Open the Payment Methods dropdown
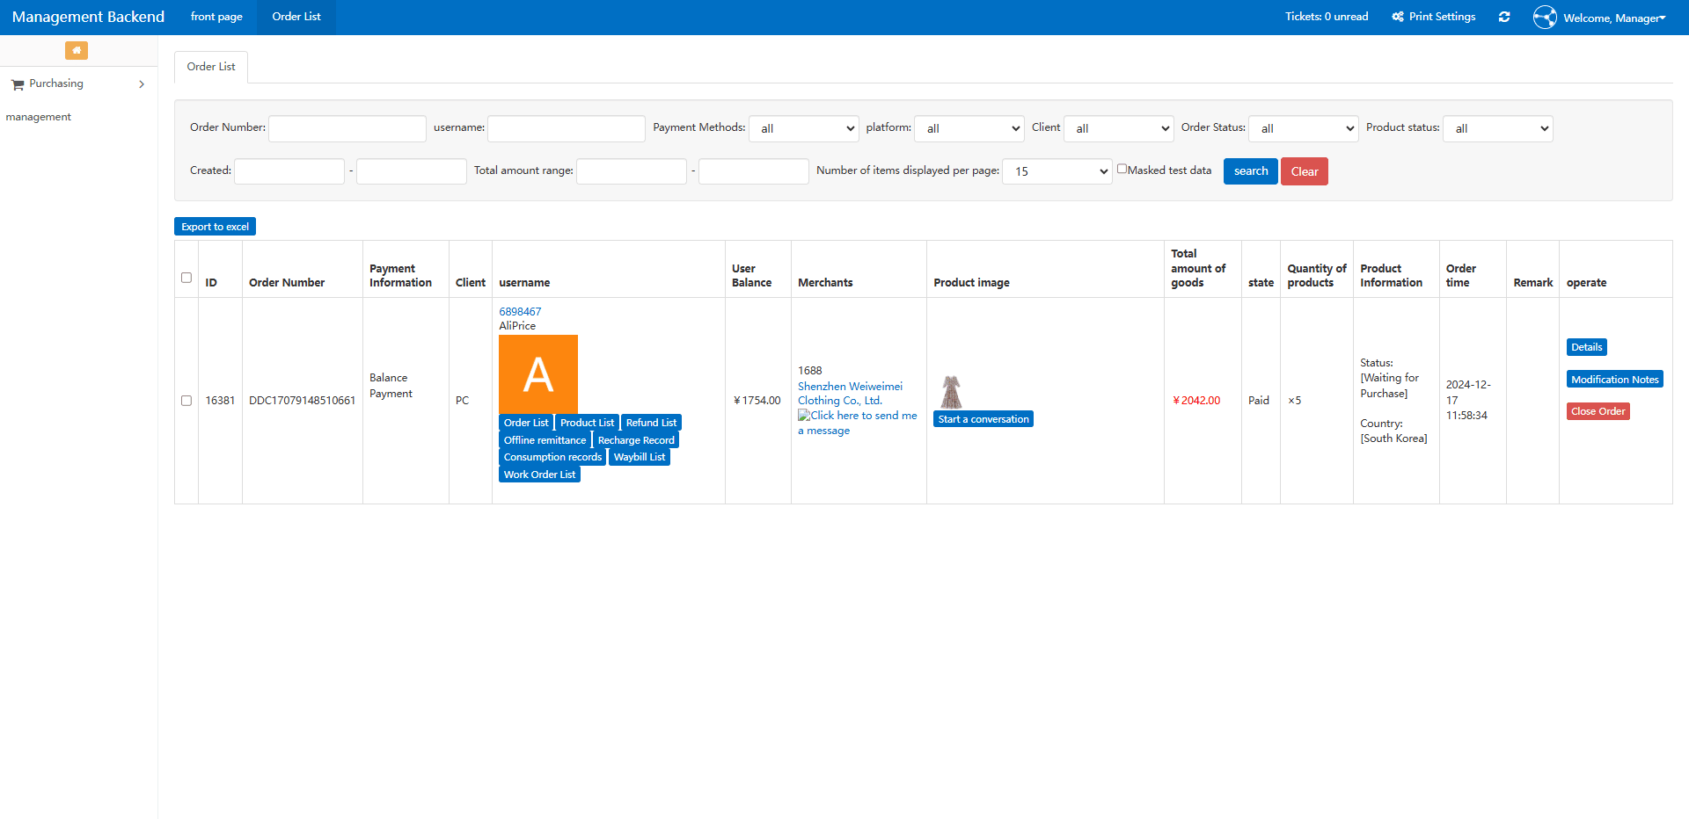This screenshot has height=819, width=1689. tap(804, 128)
